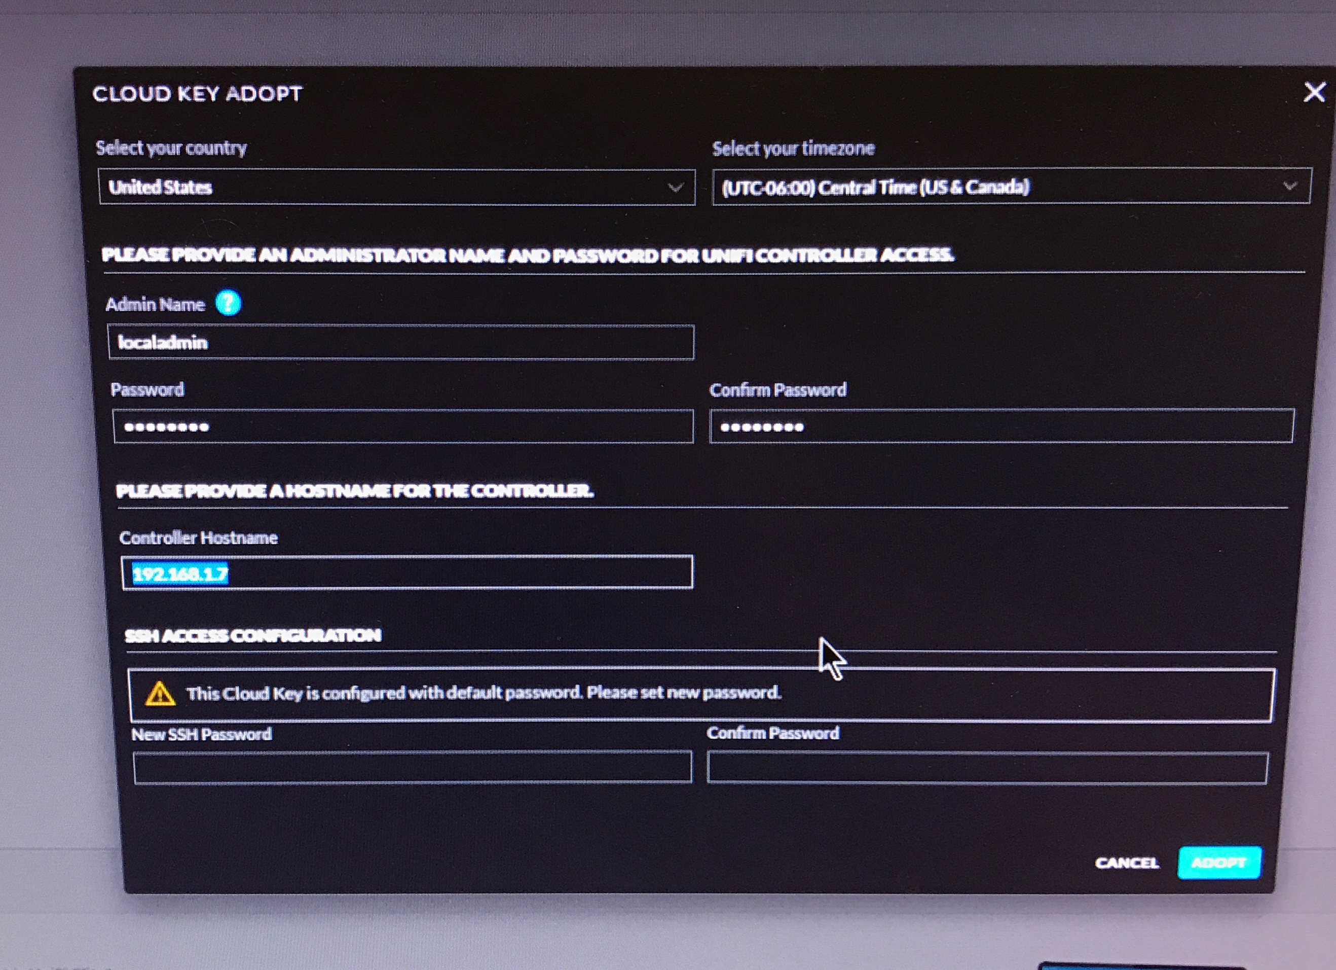
Task: Click the Cloud Key Adopt dialog title
Action: (197, 94)
